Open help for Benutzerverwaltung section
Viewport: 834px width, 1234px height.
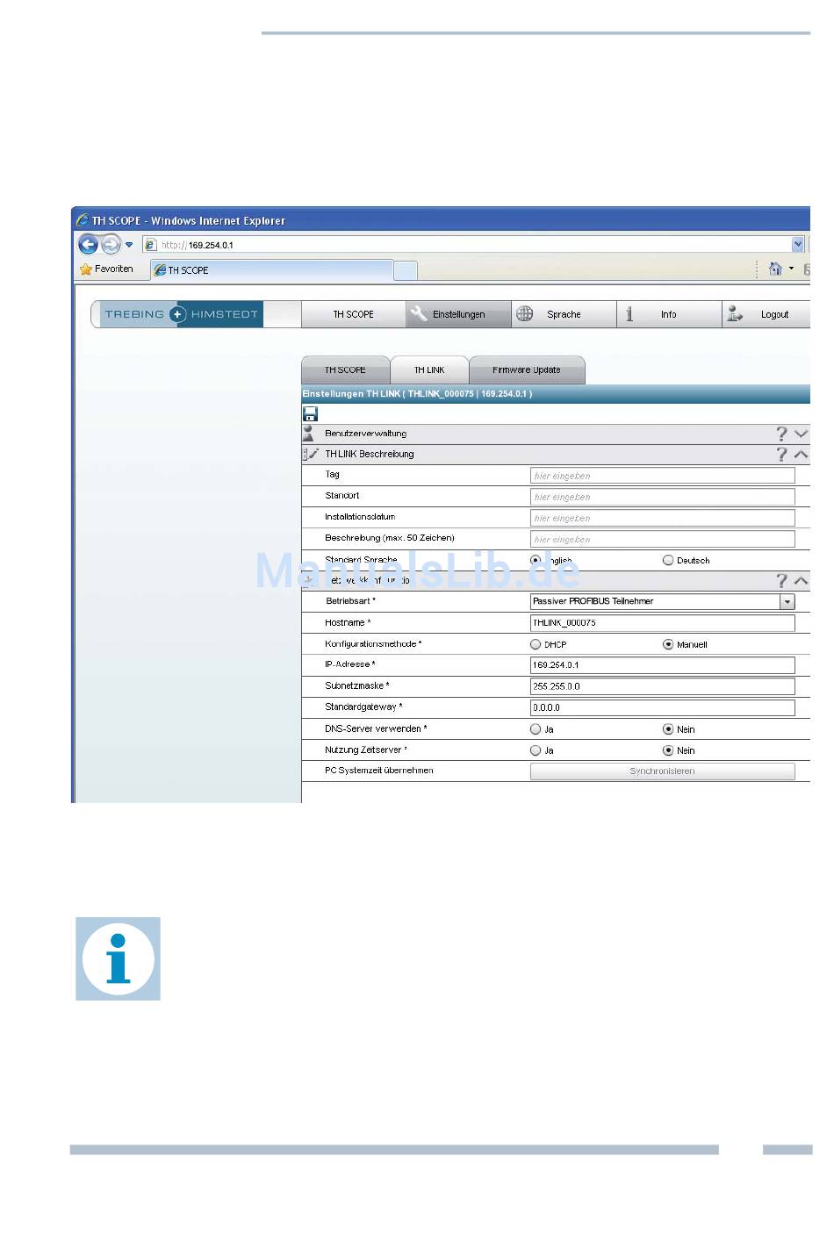point(781,434)
